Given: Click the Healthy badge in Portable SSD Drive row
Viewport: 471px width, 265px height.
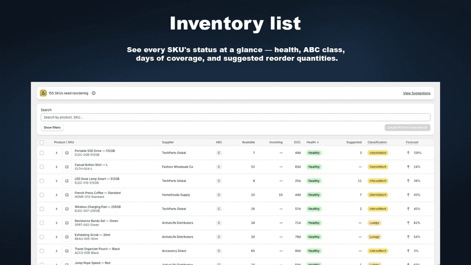Looking at the screenshot, I should (314, 153).
